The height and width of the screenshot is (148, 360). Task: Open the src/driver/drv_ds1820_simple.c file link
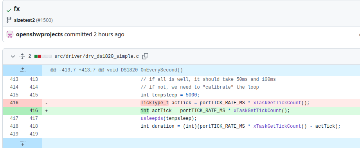point(96,56)
